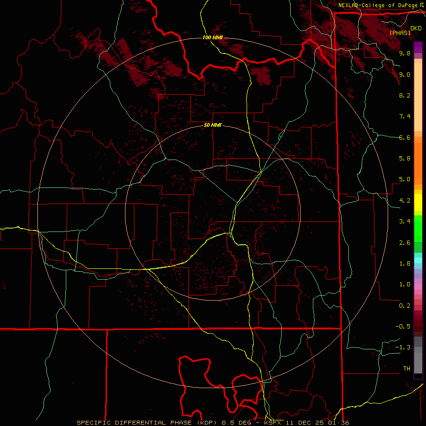Click the 6.6 value on the scale
The image size is (426, 426).
pos(405,137)
